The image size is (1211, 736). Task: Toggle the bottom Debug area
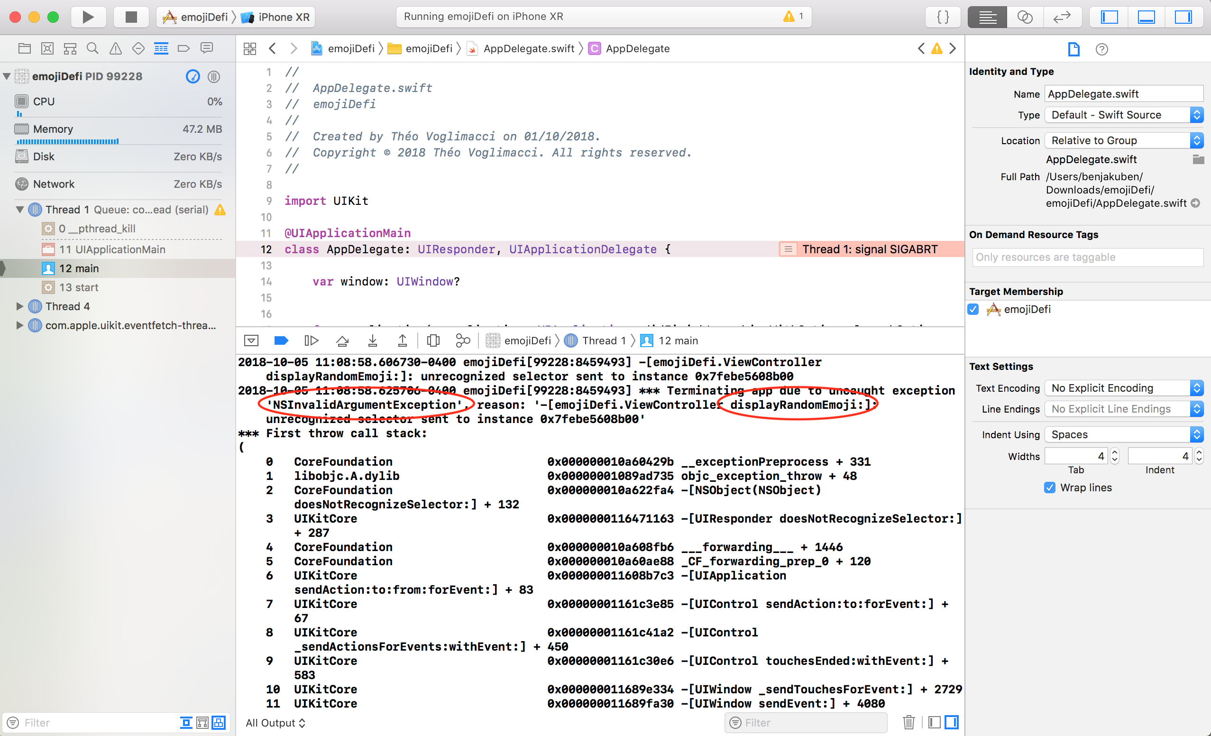pos(1146,17)
